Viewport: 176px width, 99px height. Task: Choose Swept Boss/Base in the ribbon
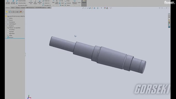(21, 1)
